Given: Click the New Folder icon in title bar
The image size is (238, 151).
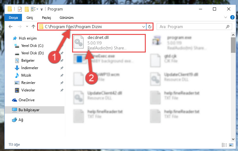Looking at the screenshot, I should click(27, 9).
